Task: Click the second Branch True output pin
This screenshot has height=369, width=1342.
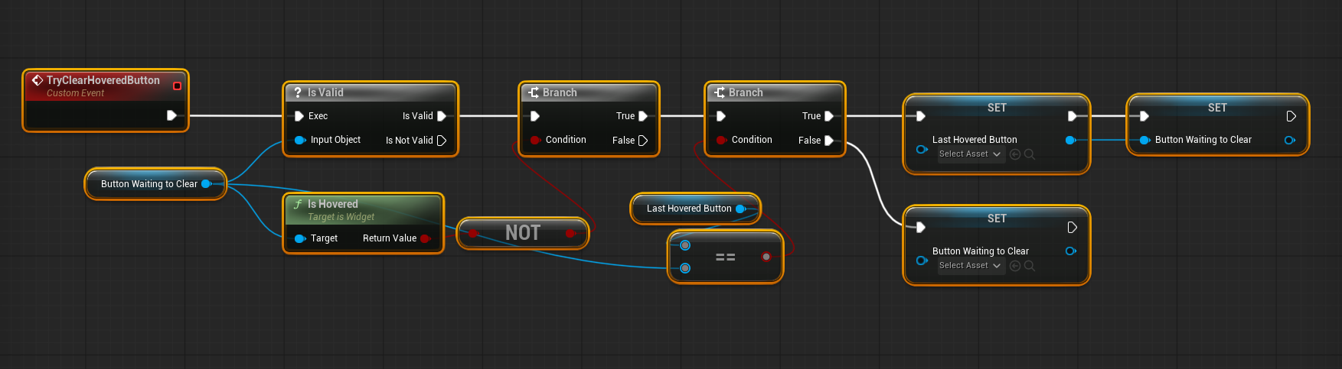Action: coord(829,116)
